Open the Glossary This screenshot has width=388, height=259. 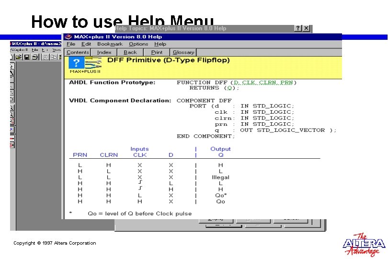pyautogui.click(x=183, y=52)
